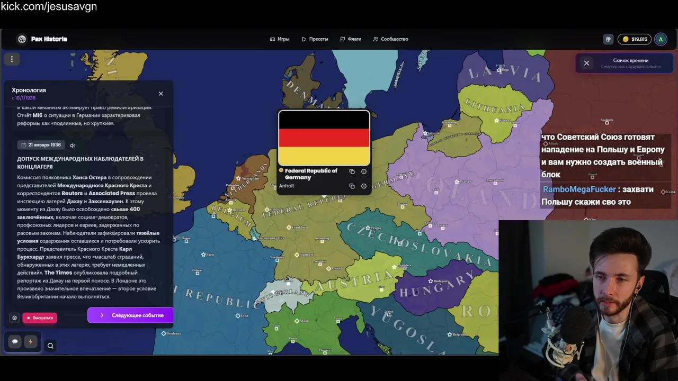Viewport: 678px width, 381px height.
Task: Open the gift rewards icon
Action: (x=608, y=39)
